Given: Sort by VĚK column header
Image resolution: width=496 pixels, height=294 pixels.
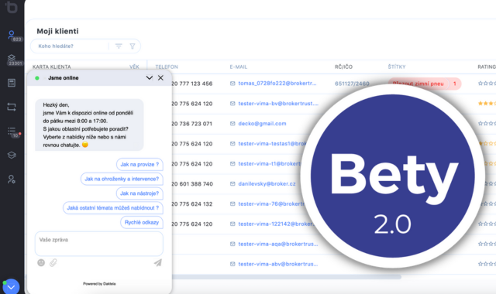Looking at the screenshot, I should pos(134,67).
